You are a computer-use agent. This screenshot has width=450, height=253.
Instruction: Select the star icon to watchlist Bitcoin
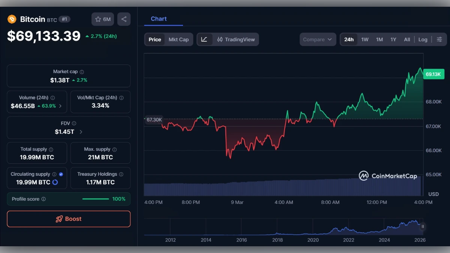(98, 19)
